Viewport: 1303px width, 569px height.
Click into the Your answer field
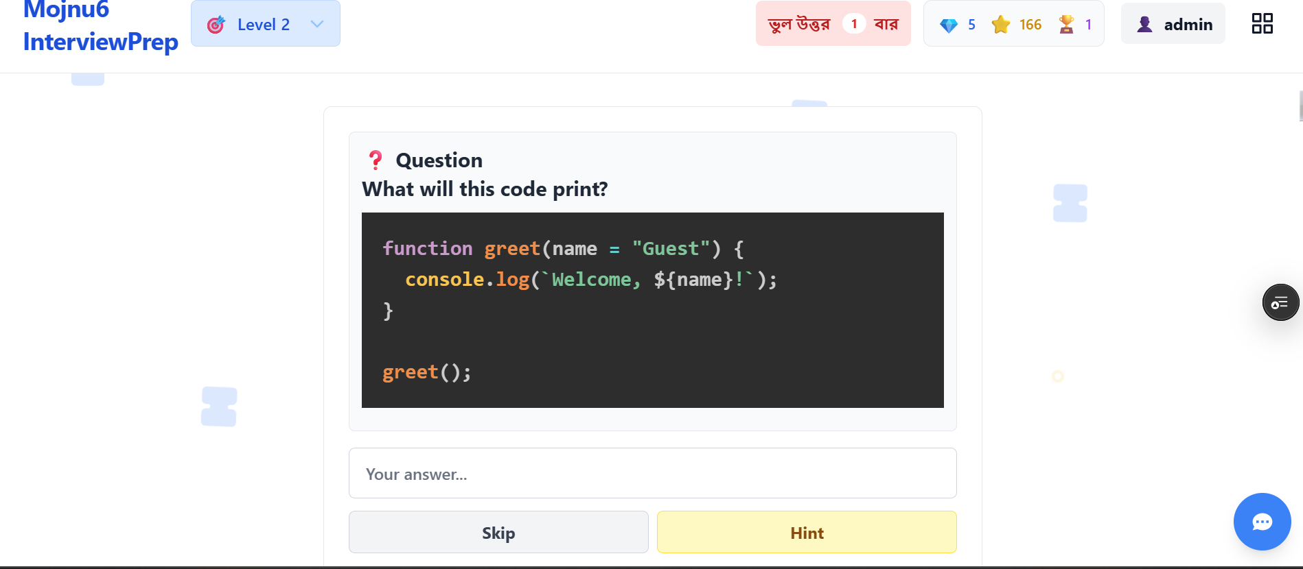652,474
